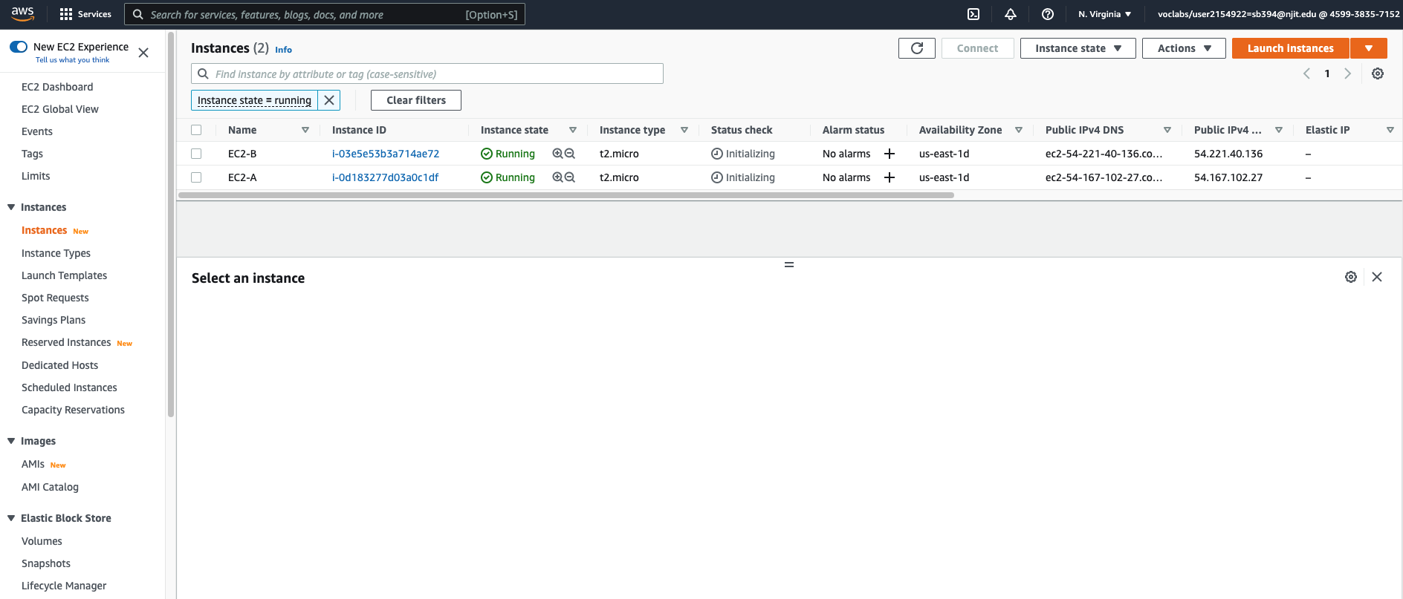Viewport: 1403px width, 599px height.
Task: Zoom in on EC2-A instance state
Action: click(557, 177)
